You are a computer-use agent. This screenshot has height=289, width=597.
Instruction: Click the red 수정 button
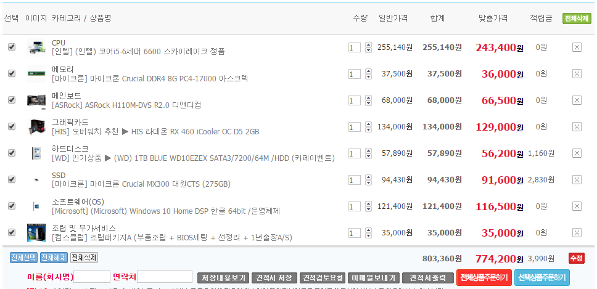pyautogui.click(x=576, y=258)
